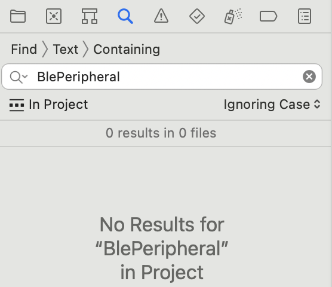Image resolution: width=332 pixels, height=287 pixels.
Task: Open the Symbol navigator hierarchy icon
Action: tap(90, 16)
